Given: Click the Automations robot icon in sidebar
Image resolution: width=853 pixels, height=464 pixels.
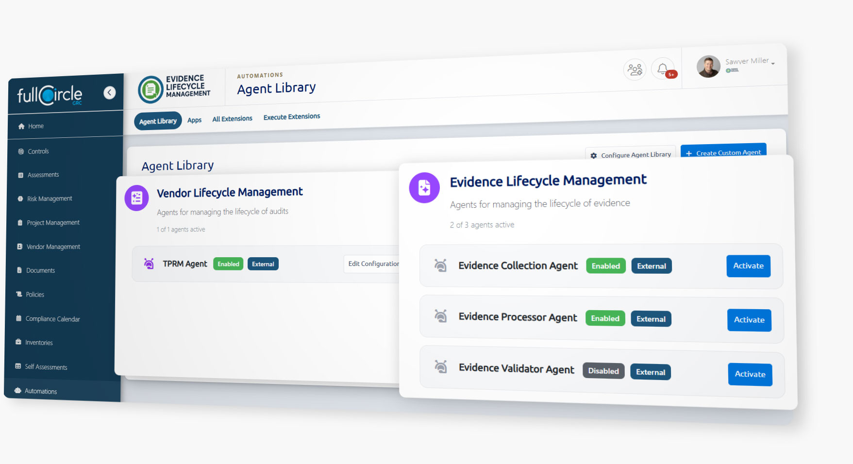Looking at the screenshot, I should point(18,391).
